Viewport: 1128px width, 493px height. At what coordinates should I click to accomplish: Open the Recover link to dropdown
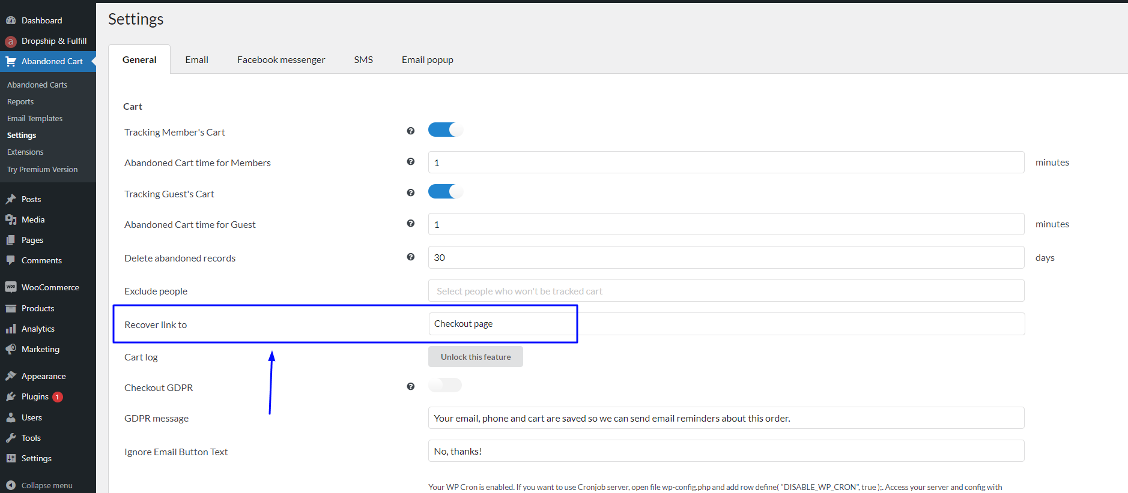click(726, 324)
